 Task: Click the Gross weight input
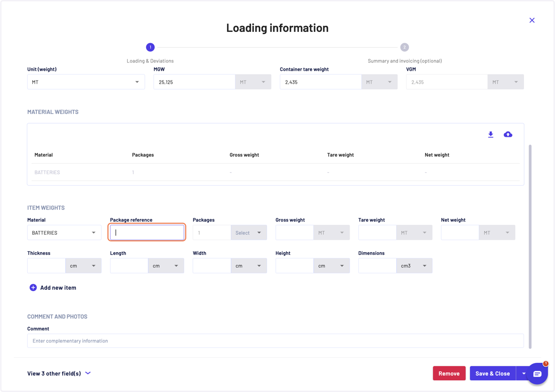pyautogui.click(x=295, y=233)
